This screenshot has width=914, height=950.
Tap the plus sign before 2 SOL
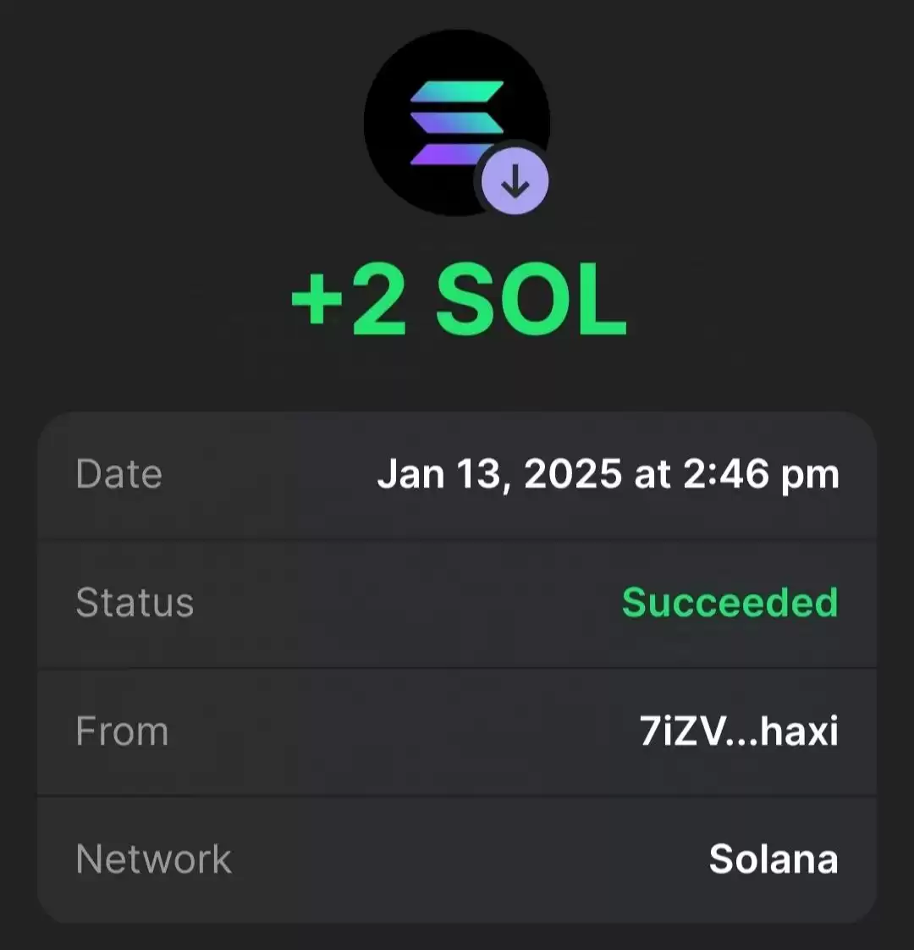point(317,300)
